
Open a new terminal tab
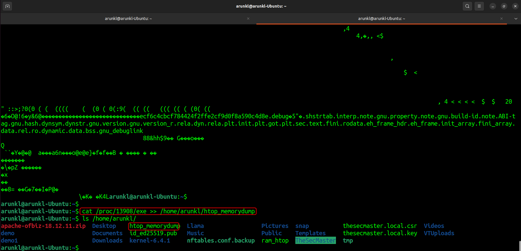(7, 6)
